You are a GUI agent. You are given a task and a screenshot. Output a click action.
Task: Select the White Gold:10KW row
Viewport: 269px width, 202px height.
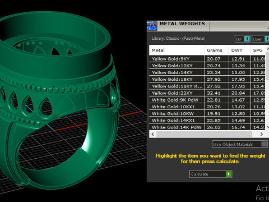[x=207, y=113]
